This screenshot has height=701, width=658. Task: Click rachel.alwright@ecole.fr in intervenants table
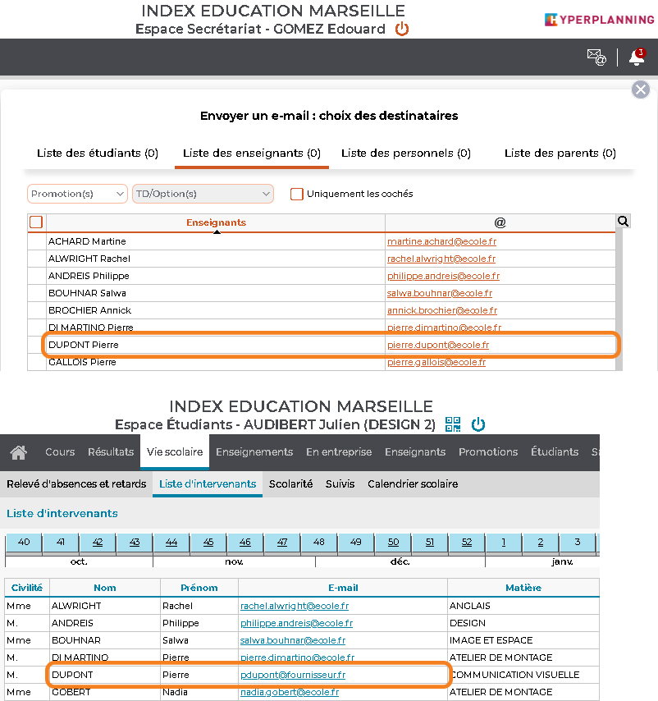coord(295,607)
